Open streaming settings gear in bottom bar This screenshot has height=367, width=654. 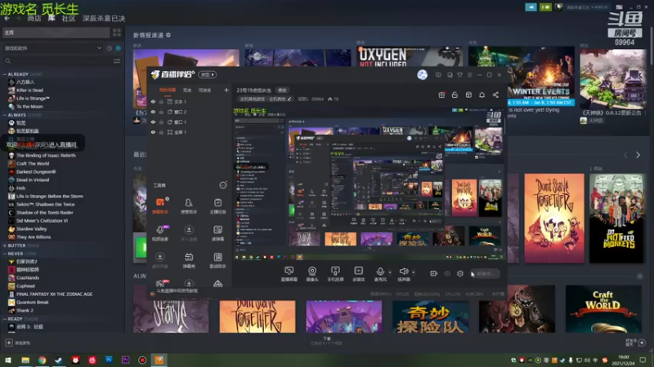[460, 273]
